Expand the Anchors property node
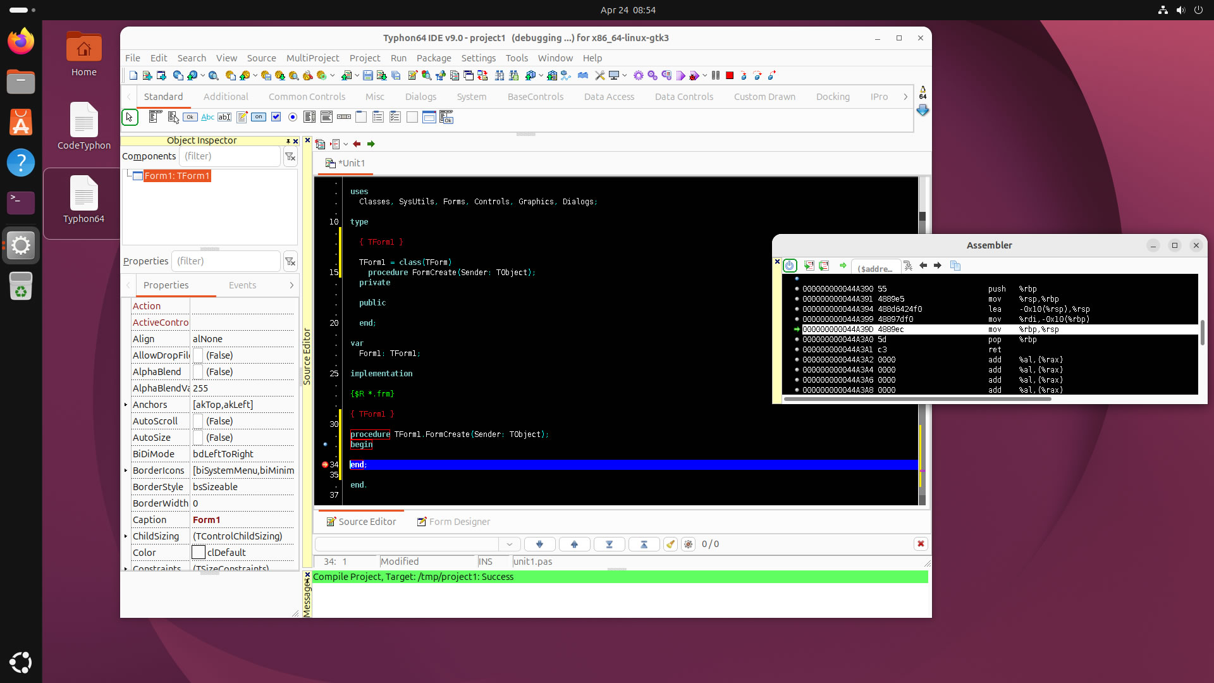The image size is (1214, 683). click(x=126, y=405)
